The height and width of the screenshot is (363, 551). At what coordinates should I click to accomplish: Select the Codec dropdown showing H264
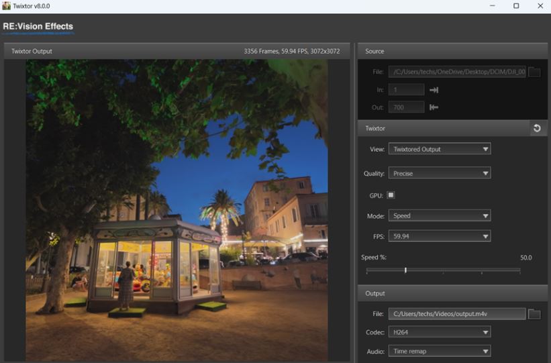pos(440,332)
